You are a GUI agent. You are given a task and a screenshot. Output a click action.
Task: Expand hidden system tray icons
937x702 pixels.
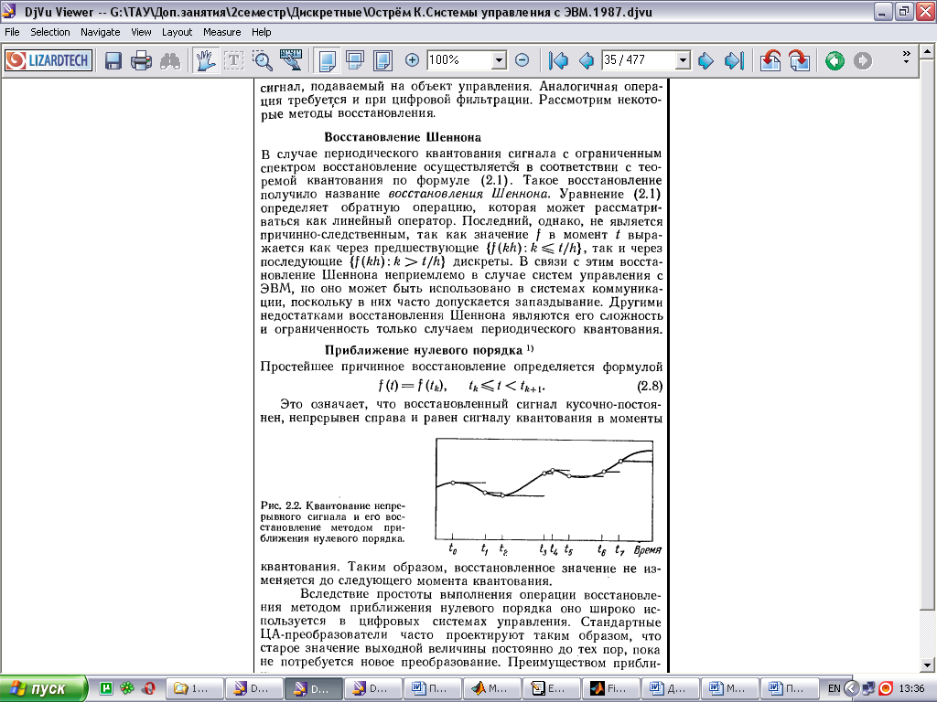[852, 688]
